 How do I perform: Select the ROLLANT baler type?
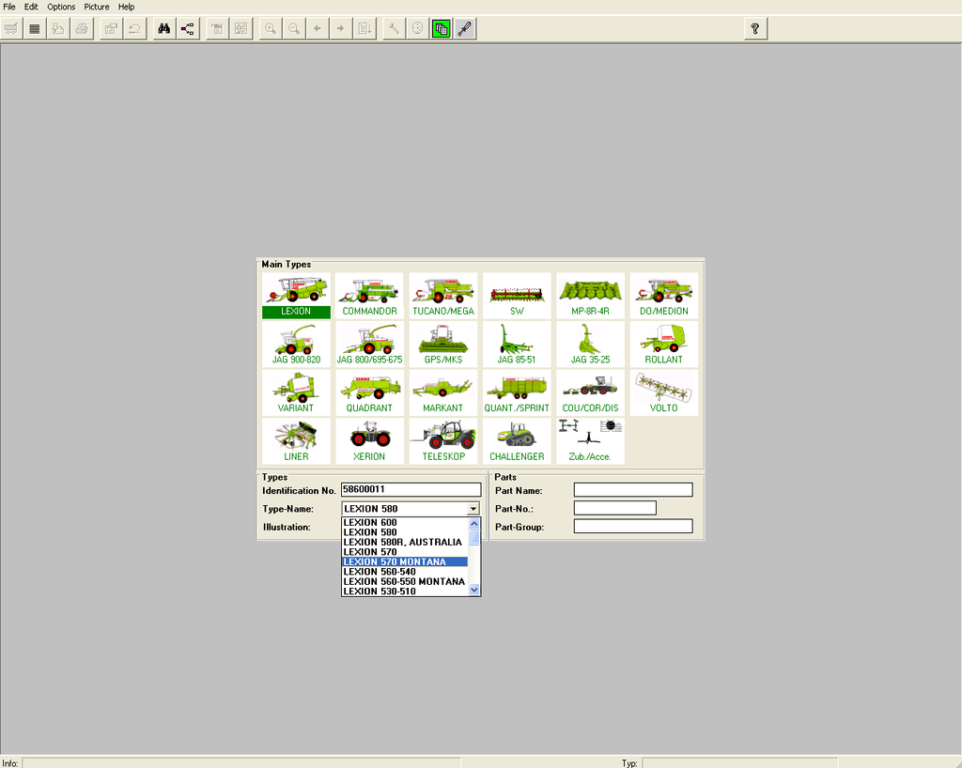pos(664,345)
